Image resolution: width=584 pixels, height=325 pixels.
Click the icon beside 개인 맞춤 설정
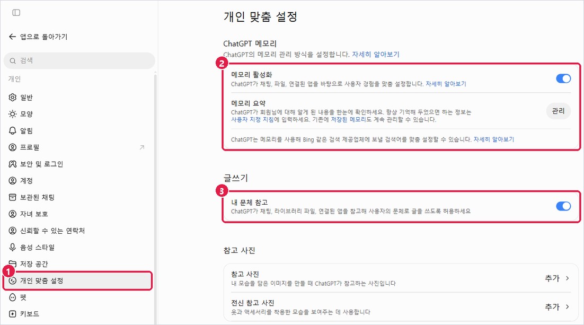13,280
